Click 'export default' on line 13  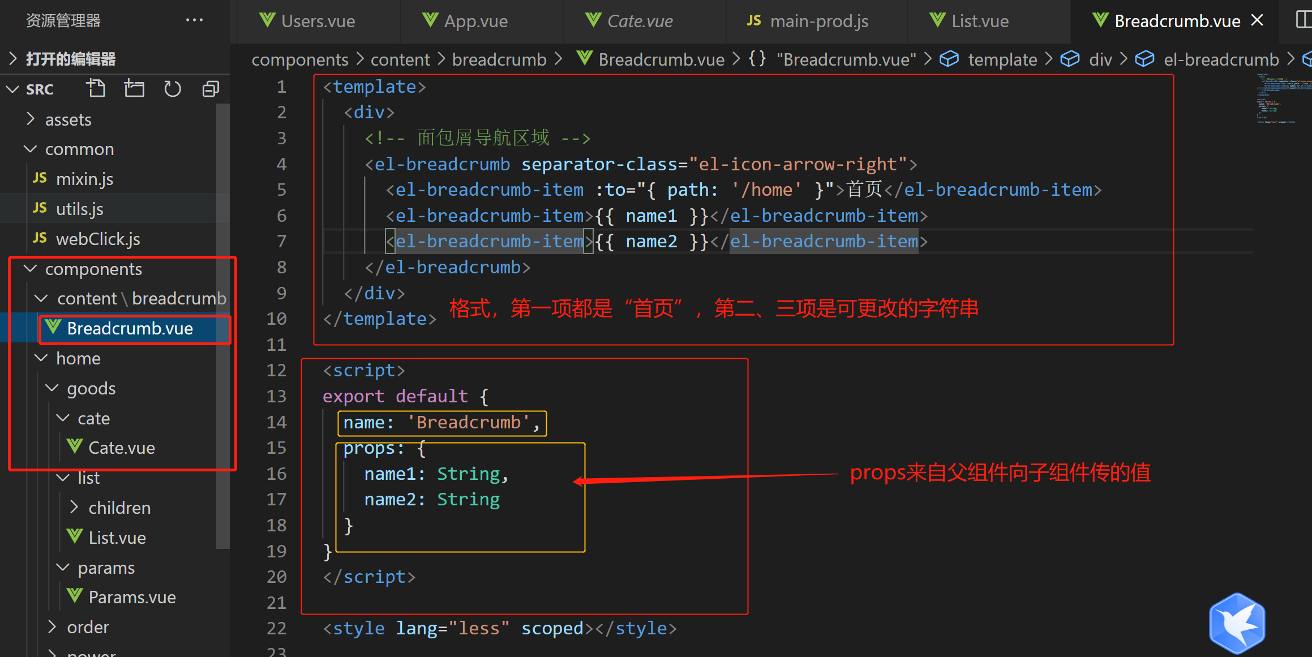point(395,396)
